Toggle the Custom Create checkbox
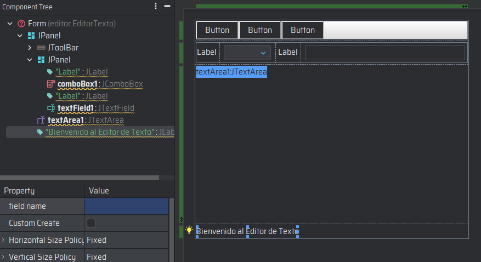The height and width of the screenshot is (262, 481). pyautogui.click(x=91, y=223)
